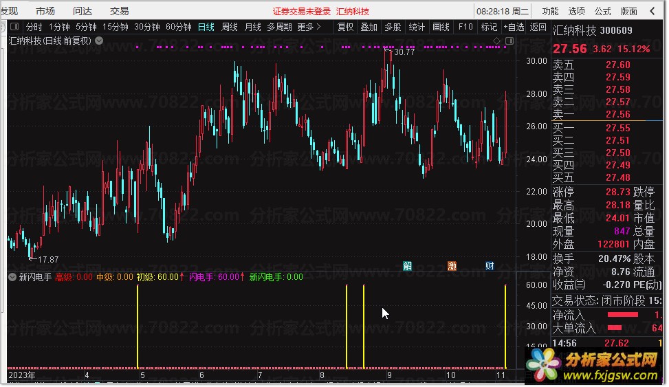Click the 闪电手: 60.00 indicator value
Viewport: 669px width, 387px height.
217,277
